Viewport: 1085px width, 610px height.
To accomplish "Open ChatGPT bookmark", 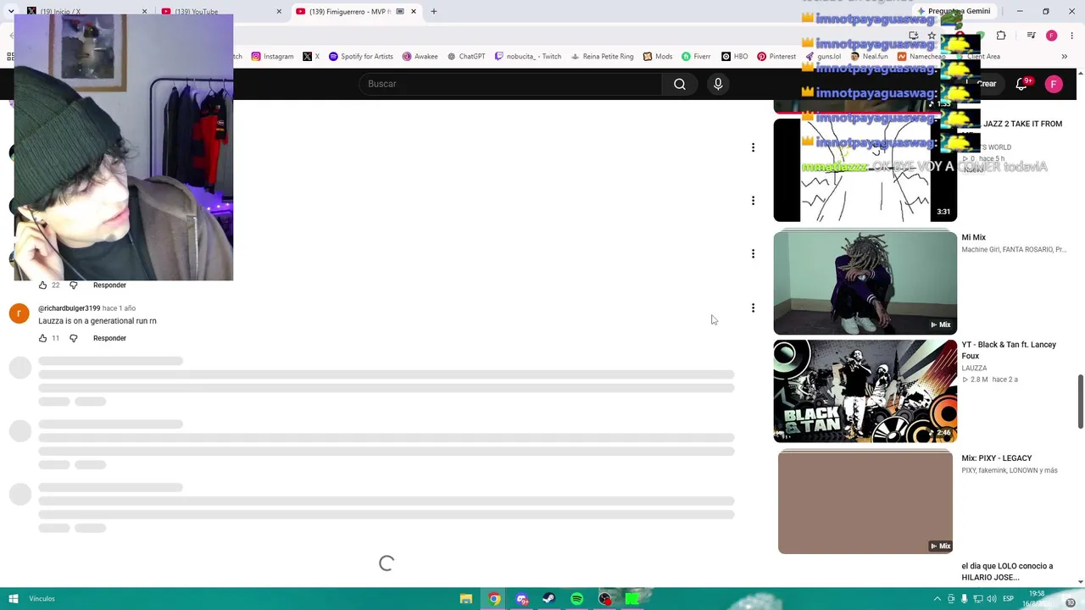I will [466, 57].
